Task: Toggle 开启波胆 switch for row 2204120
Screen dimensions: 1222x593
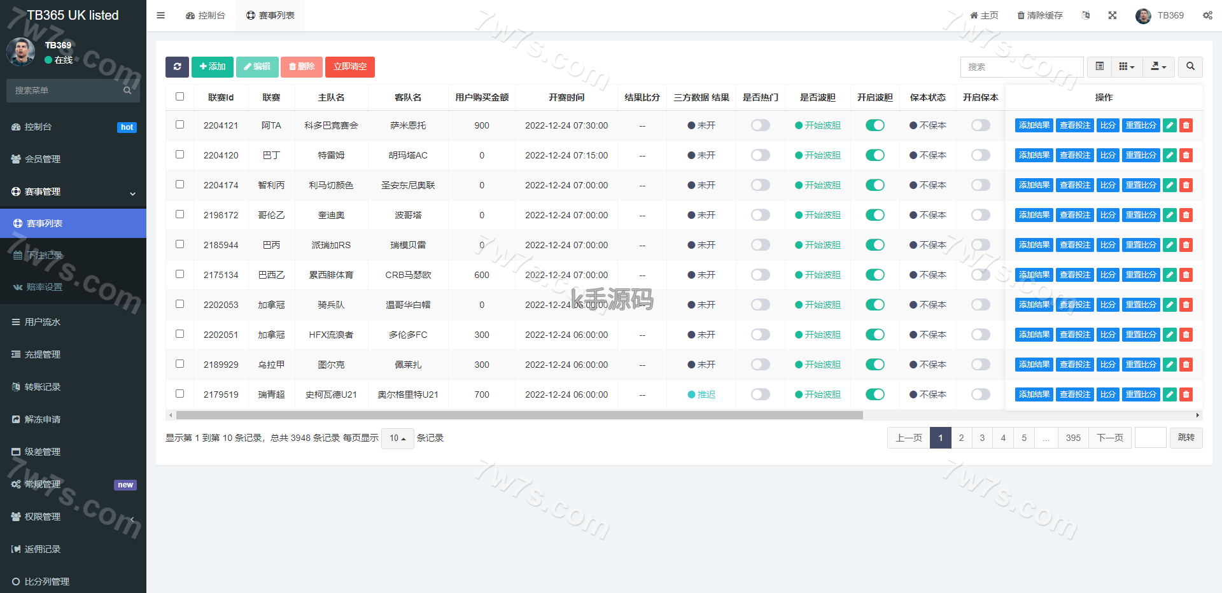Action: (x=875, y=155)
